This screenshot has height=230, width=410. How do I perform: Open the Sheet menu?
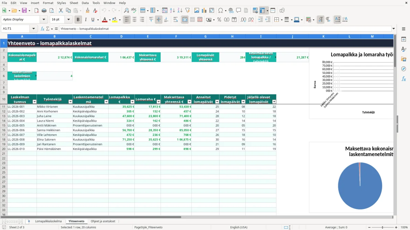[74, 3]
